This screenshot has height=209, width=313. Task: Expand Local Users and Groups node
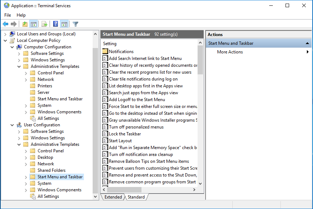tap(5, 34)
